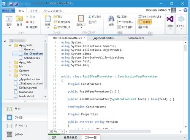Open the ギャラリー extensions gallery icon
Image resolution: width=190 pixels, height=140 pixels.
pos(181,19)
